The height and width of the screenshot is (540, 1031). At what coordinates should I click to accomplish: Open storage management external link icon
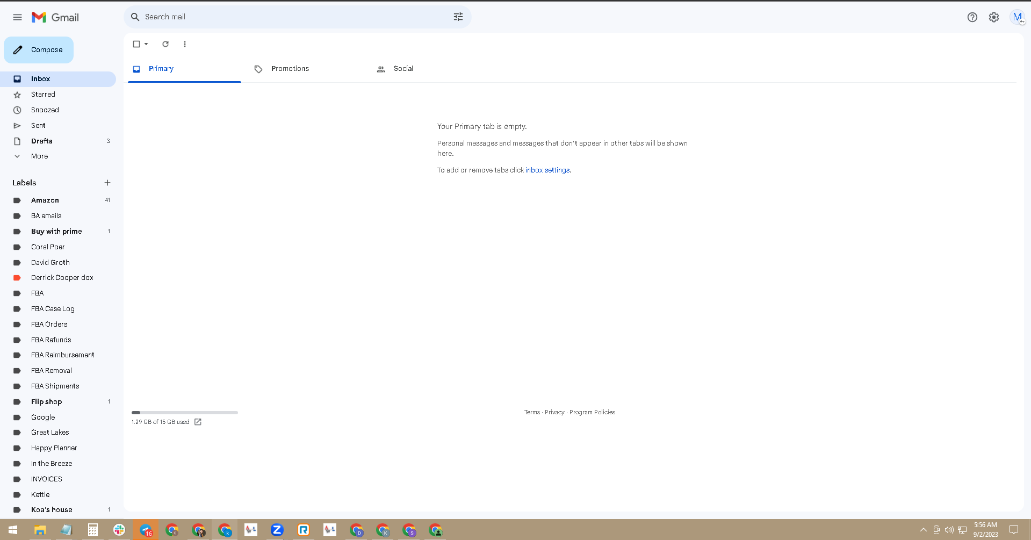pyautogui.click(x=198, y=422)
